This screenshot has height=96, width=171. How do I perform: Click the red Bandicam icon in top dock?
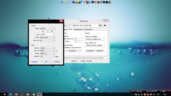point(98,2)
